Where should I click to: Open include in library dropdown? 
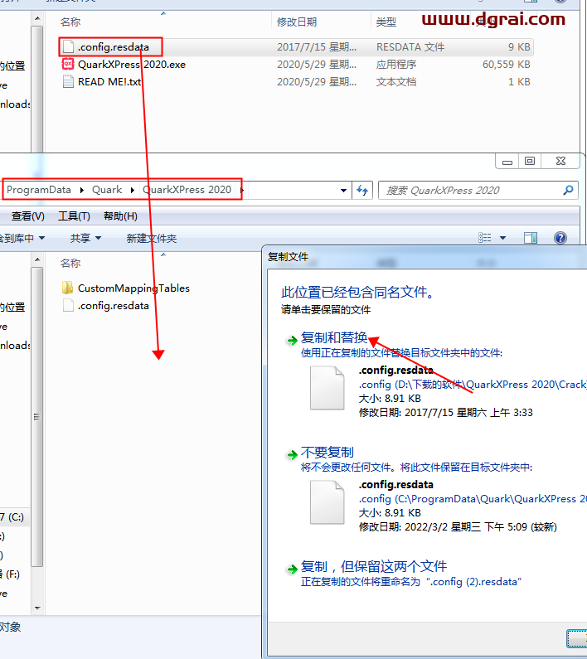pos(22,238)
